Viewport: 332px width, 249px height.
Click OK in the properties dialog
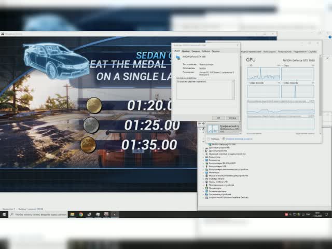pyautogui.click(x=218, y=118)
